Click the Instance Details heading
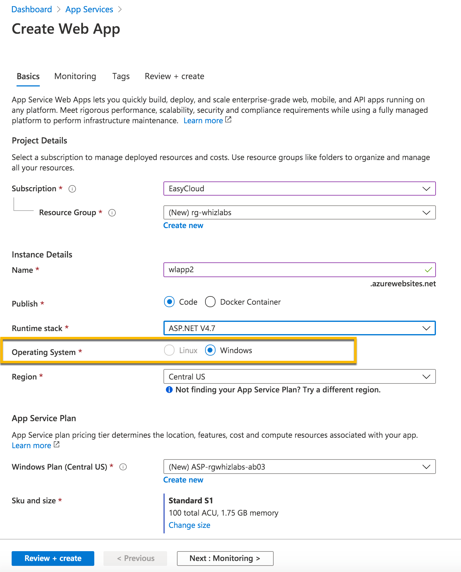This screenshot has height=572, width=461. [42, 255]
